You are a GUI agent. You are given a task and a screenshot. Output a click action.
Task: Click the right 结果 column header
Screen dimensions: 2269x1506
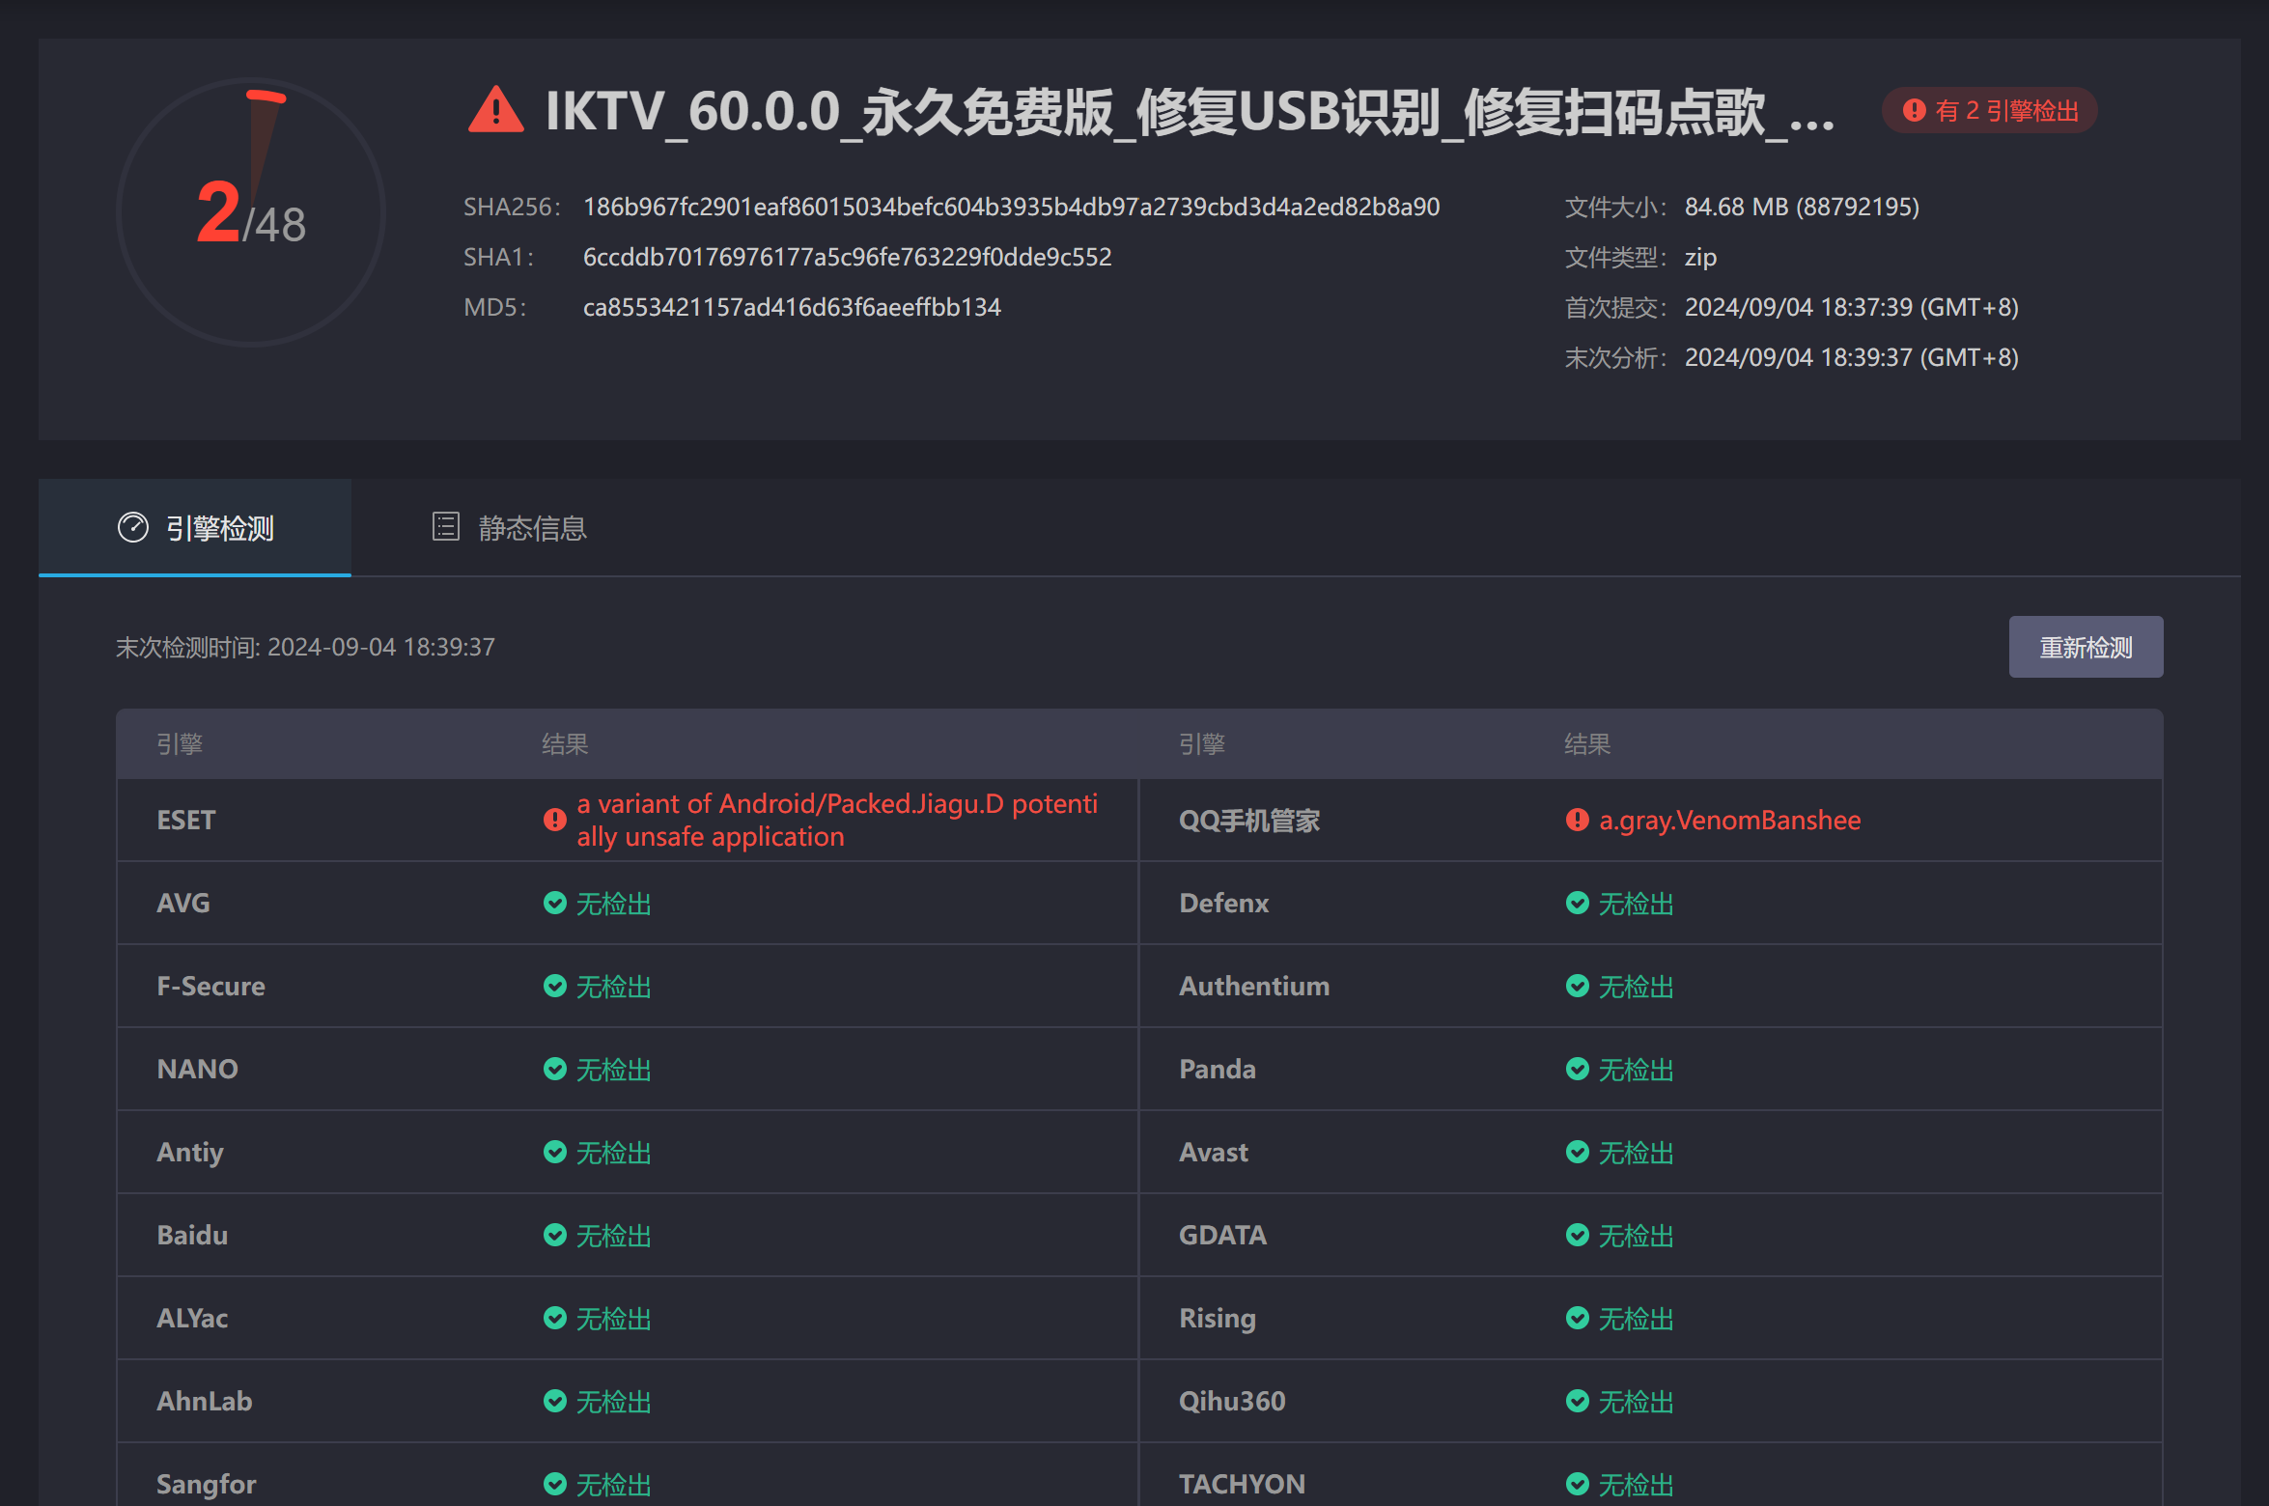coord(1587,743)
